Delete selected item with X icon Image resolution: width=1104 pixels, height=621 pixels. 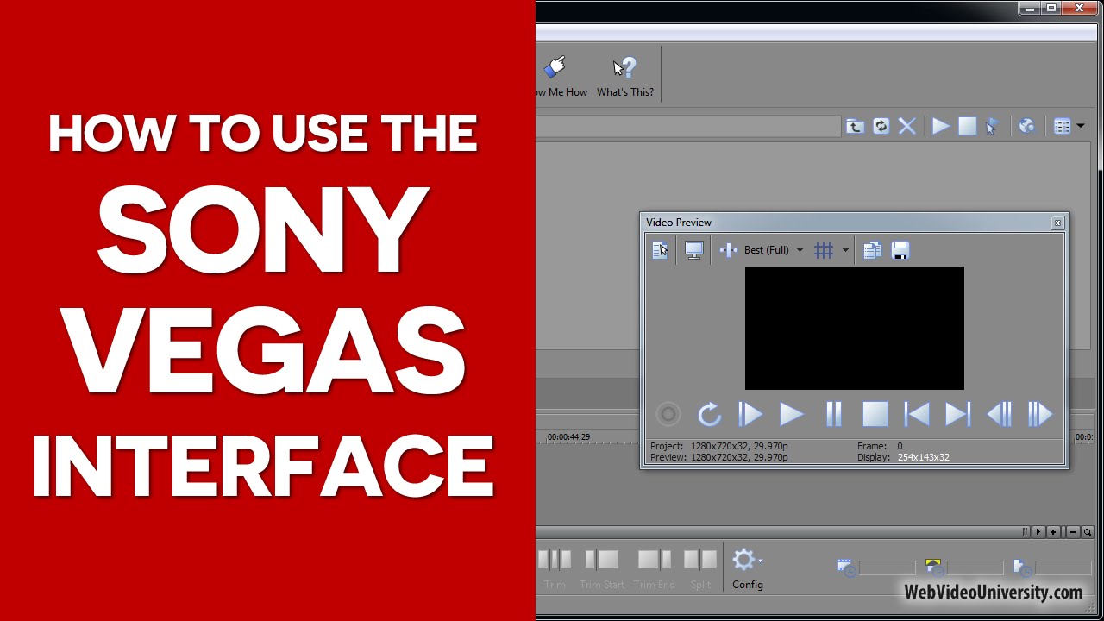point(907,127)
